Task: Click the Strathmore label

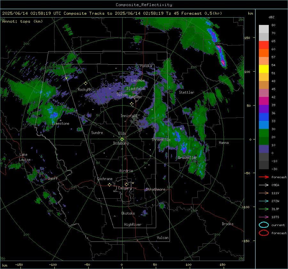Action: [x=156, y=189]
